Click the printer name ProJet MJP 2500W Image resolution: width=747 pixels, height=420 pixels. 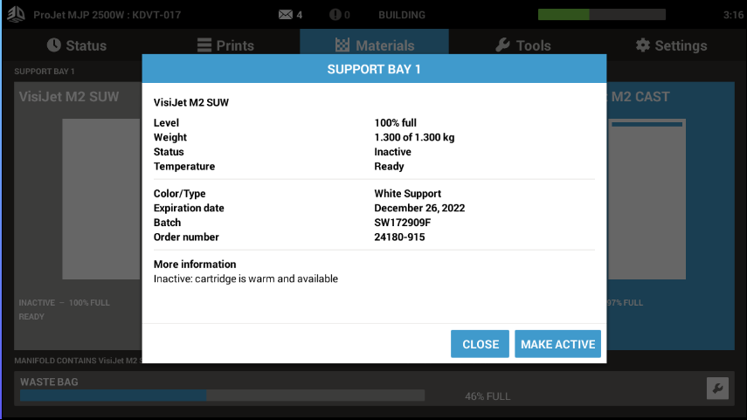(x=106, y=15)
